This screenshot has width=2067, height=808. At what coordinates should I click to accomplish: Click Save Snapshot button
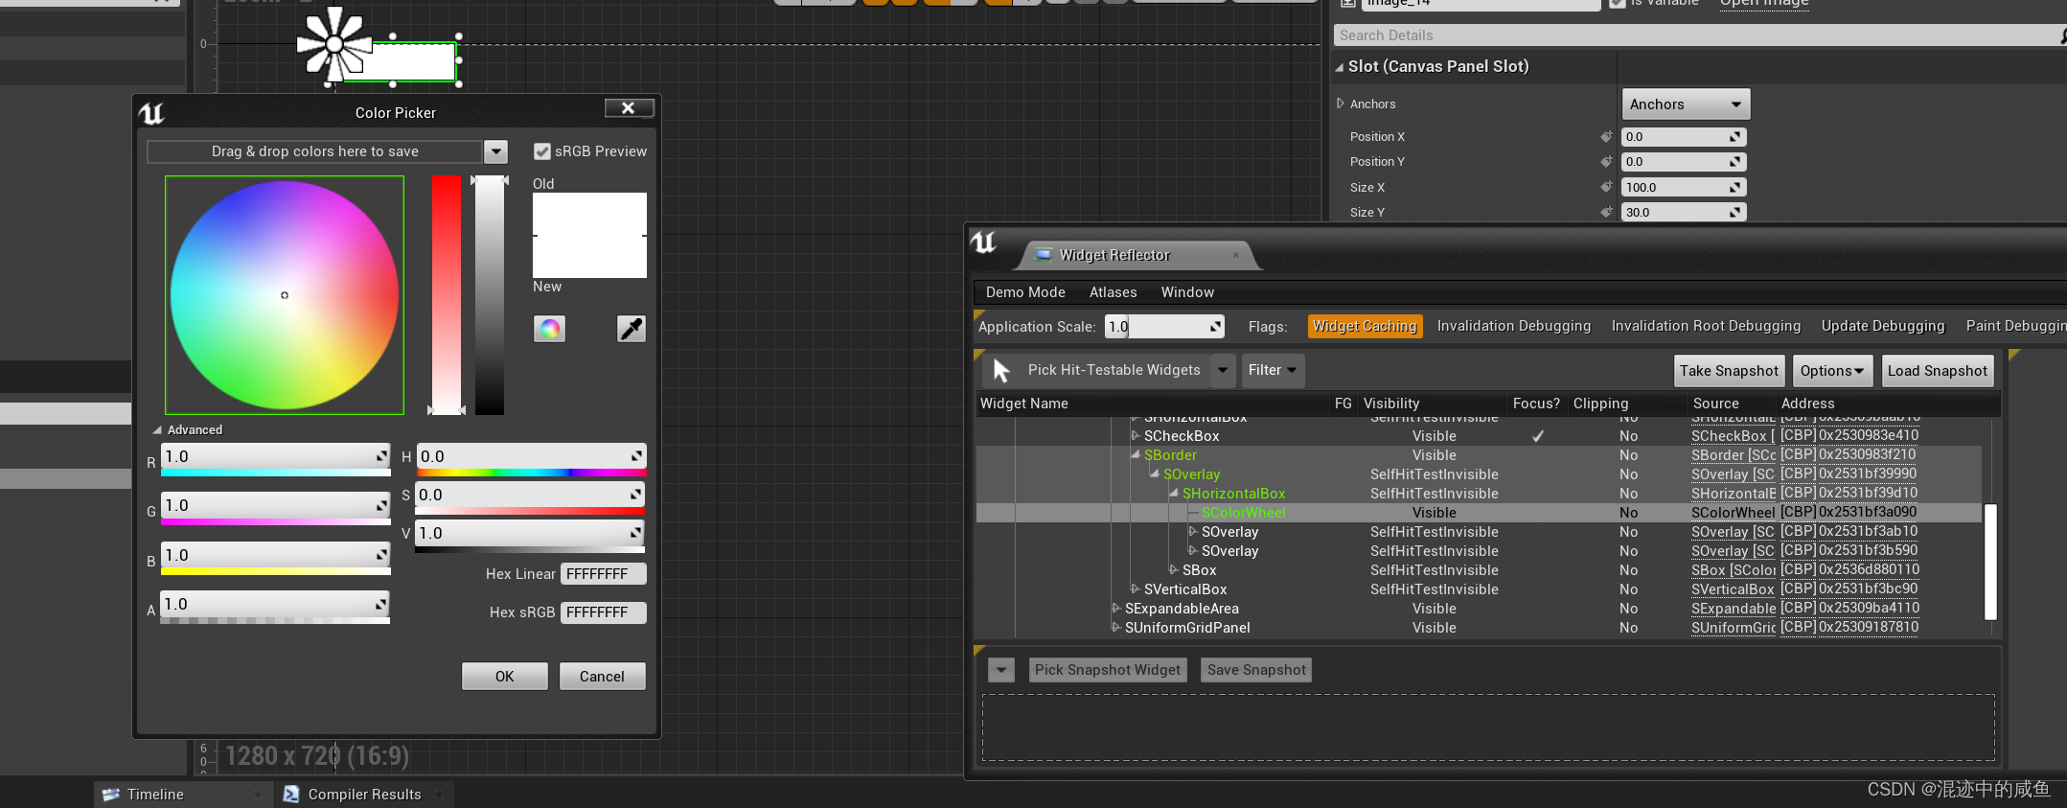[1256, 670]
